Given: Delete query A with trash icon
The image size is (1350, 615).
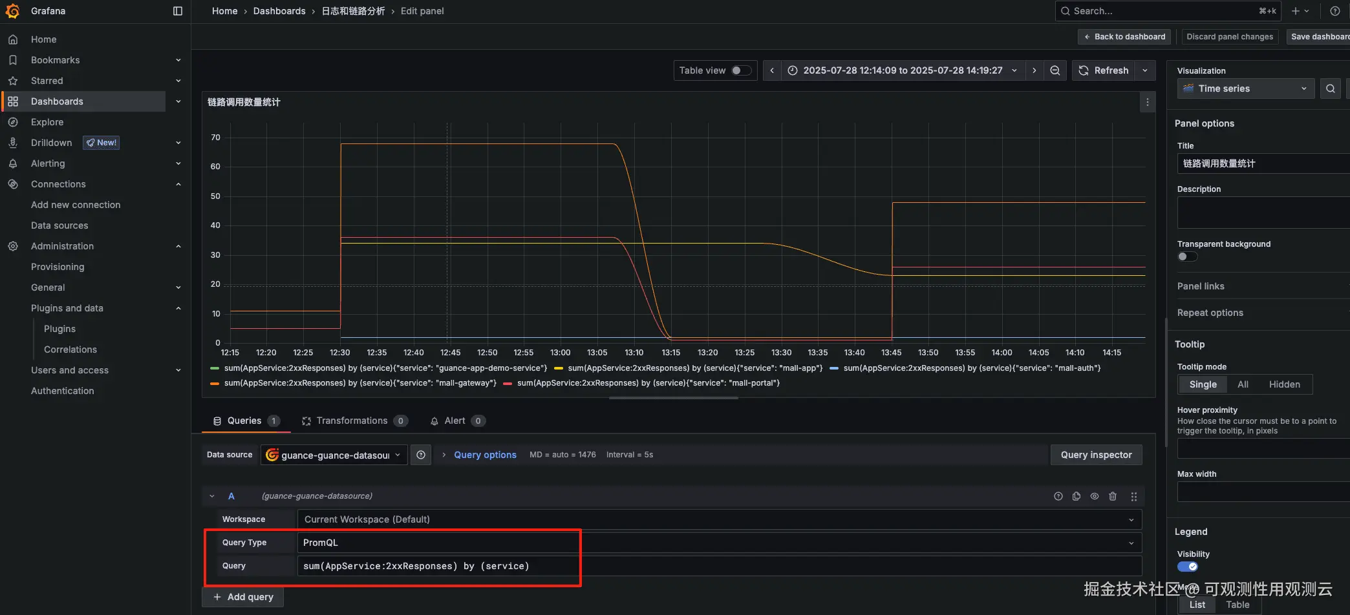Looking at the screenshot, I should tap(1113, 496).
